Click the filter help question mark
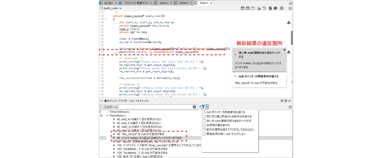The image size is (392, 158). 200,107
